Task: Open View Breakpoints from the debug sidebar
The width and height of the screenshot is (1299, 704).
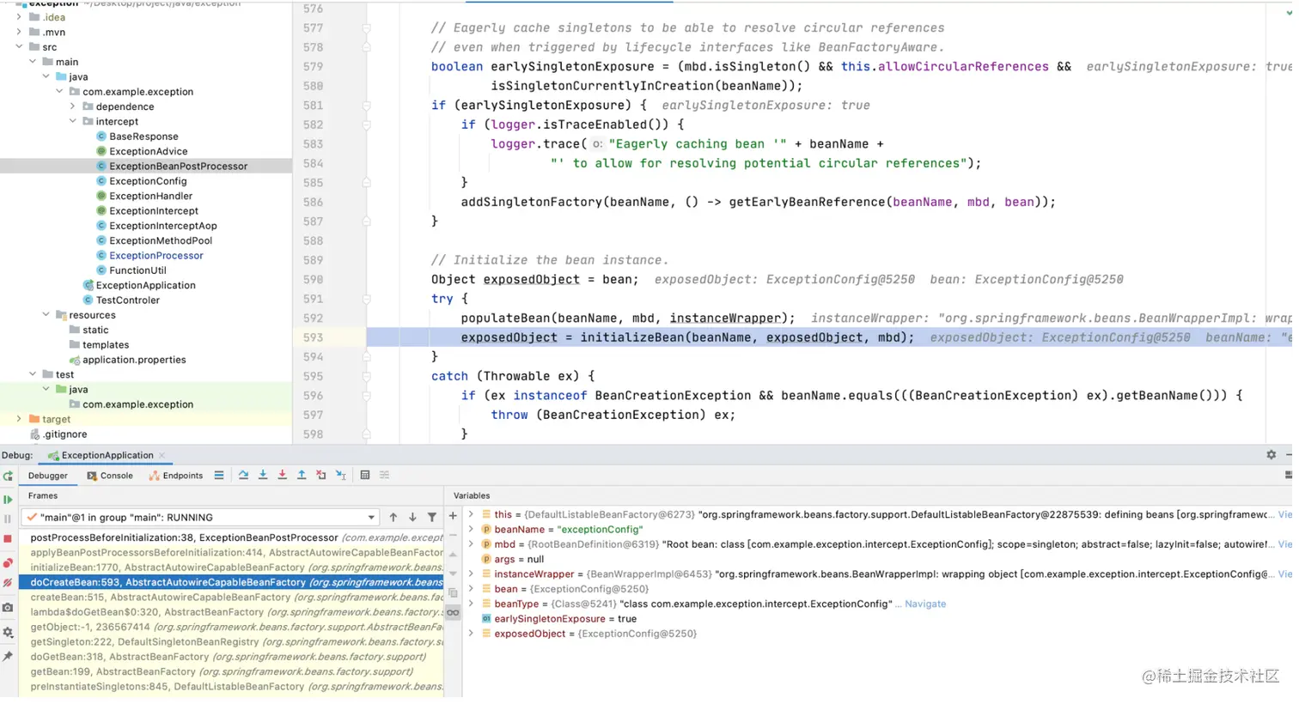Action: coord(8,563)
